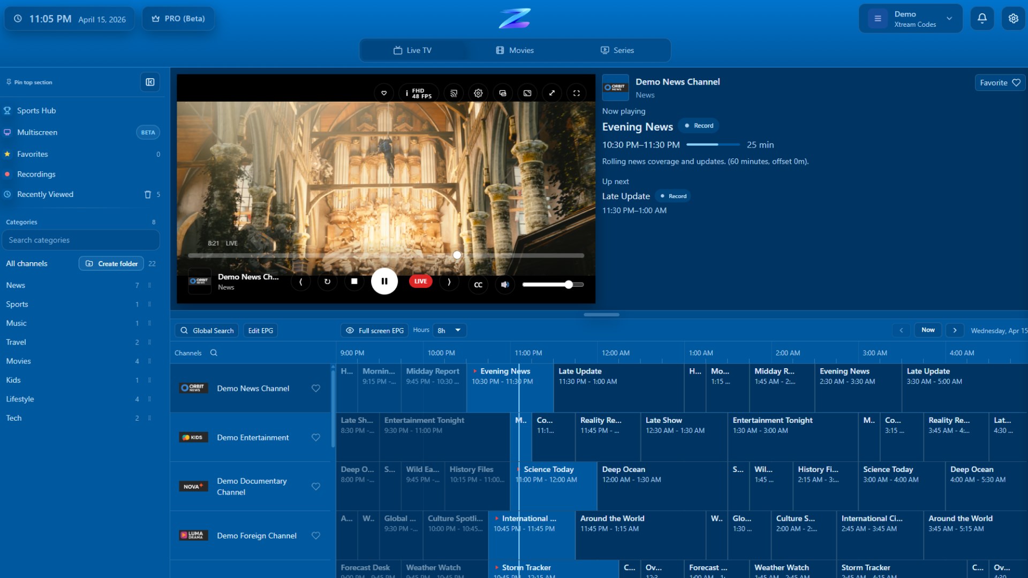Jump EPG to Now
The height and width of the screenshot is (578, 1028).
tap(928, 330)
